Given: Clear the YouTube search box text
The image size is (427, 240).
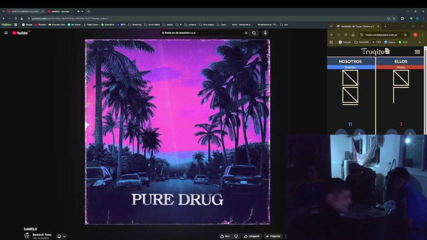Looking at the screenshot, I should (246, 33).
